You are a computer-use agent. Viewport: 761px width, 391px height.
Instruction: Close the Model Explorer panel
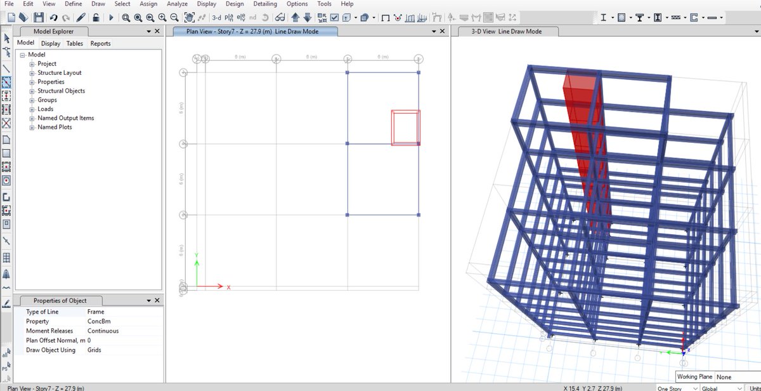click(x=157, y=31)
